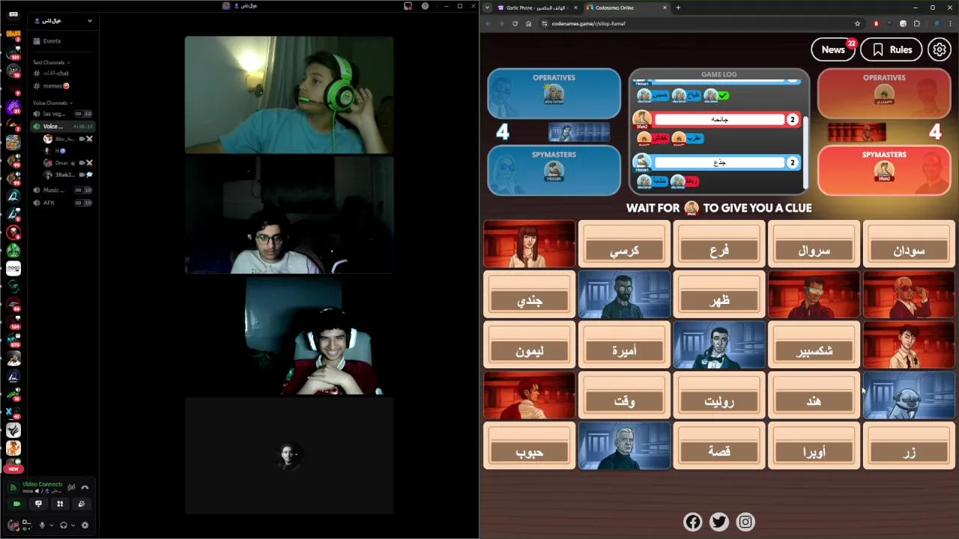959x539 pixels.
Task: Select the سودان word card
Action: [x=909, y=244]
